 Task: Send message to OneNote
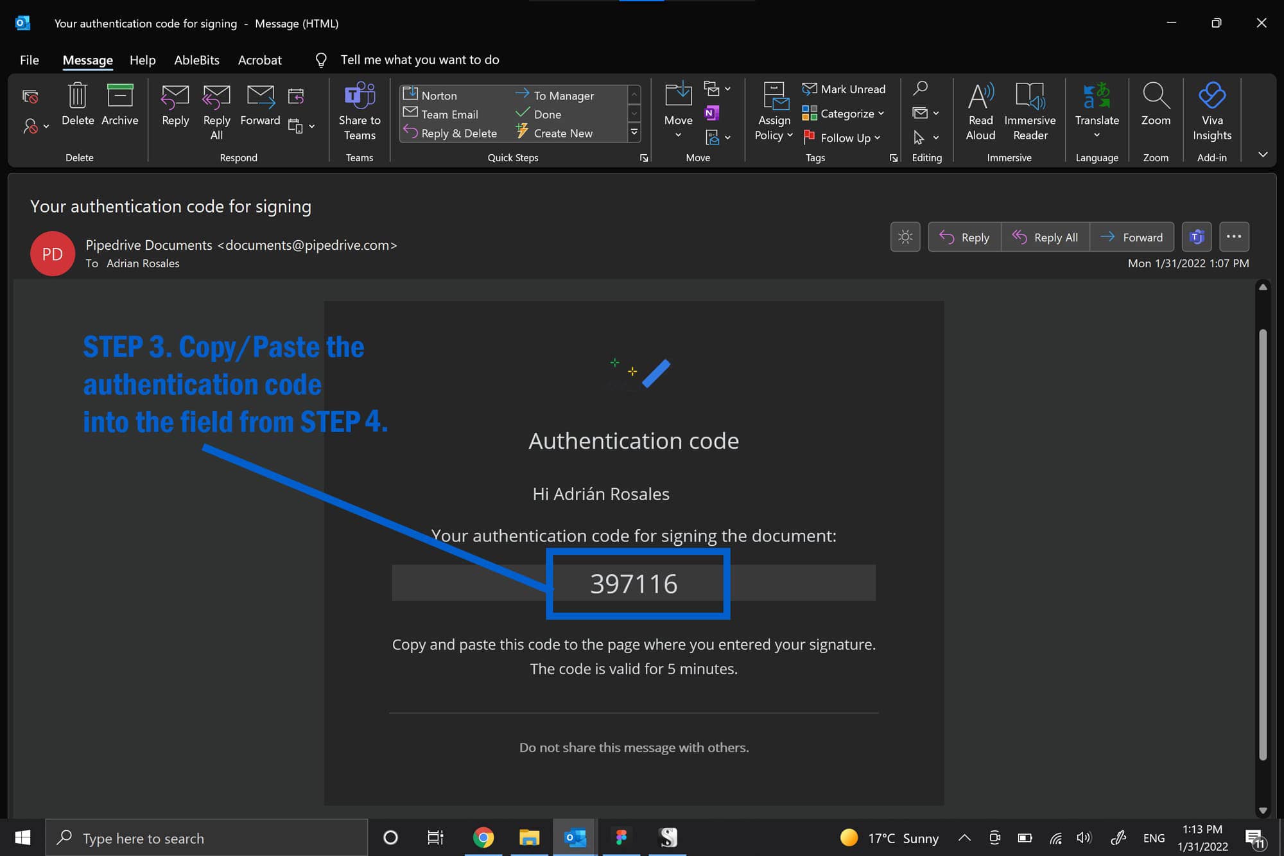click(711, 113)
